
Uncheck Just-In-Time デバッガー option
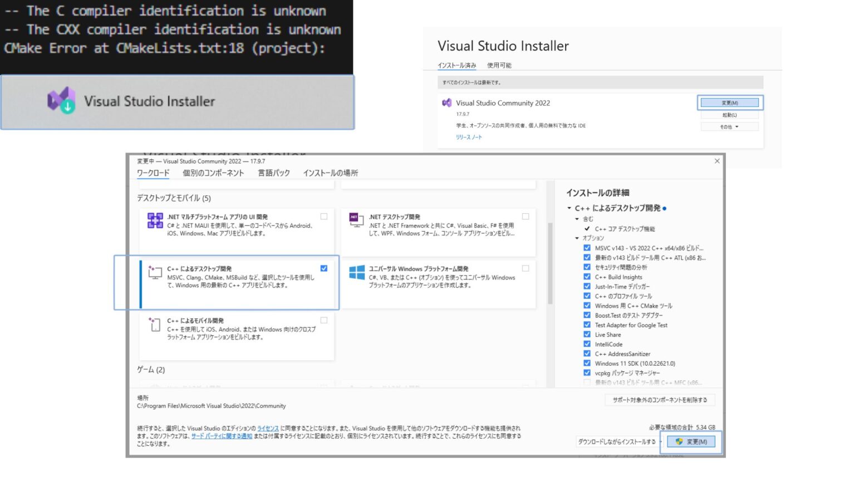coord(587,286)
